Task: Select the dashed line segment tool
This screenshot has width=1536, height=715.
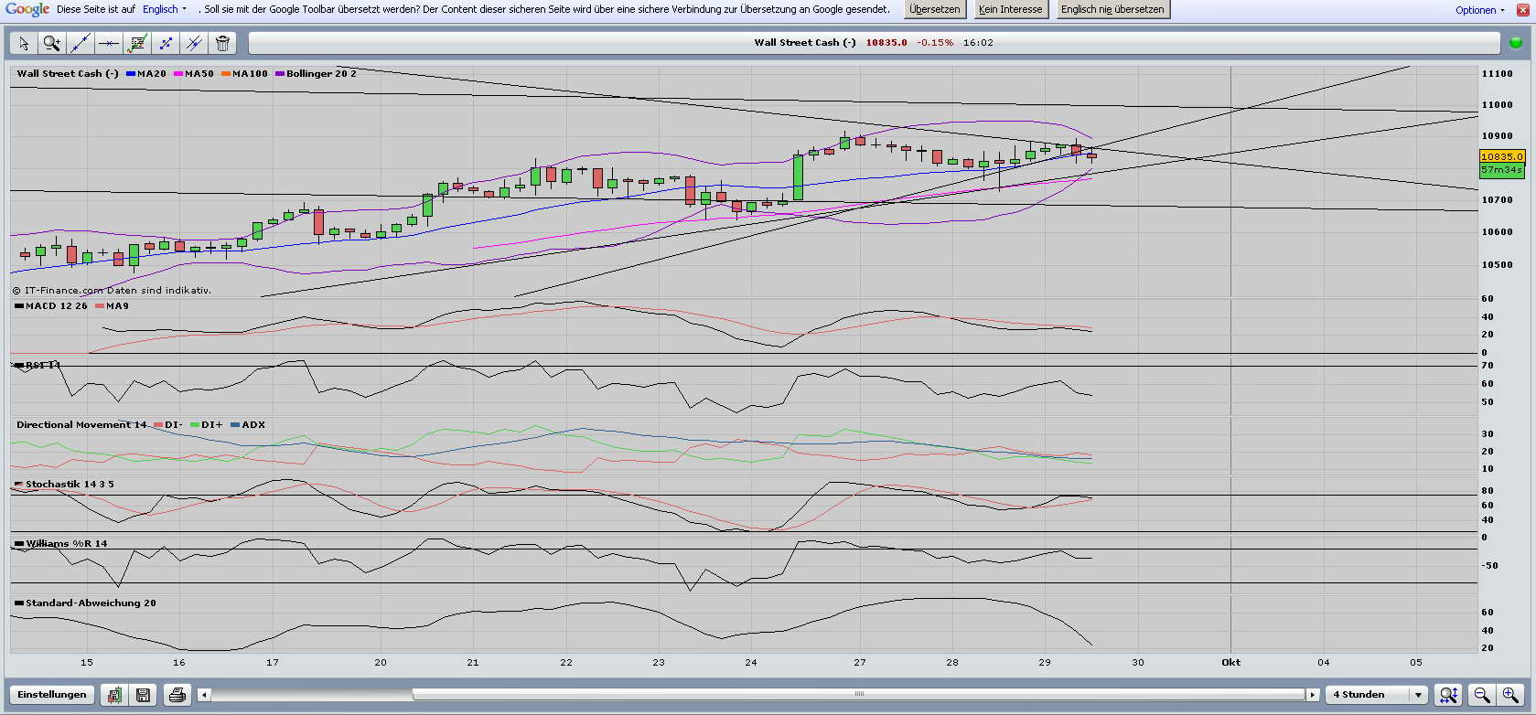Action: point(166,43)
